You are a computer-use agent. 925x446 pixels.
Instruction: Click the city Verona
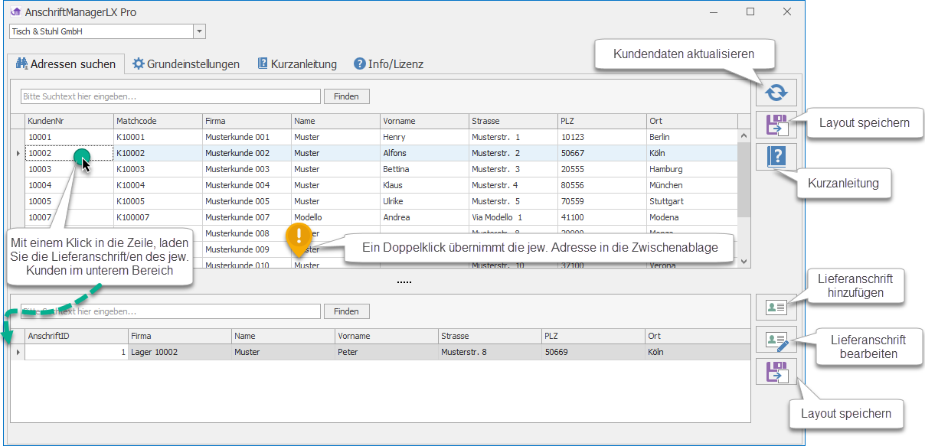[692, 265]
